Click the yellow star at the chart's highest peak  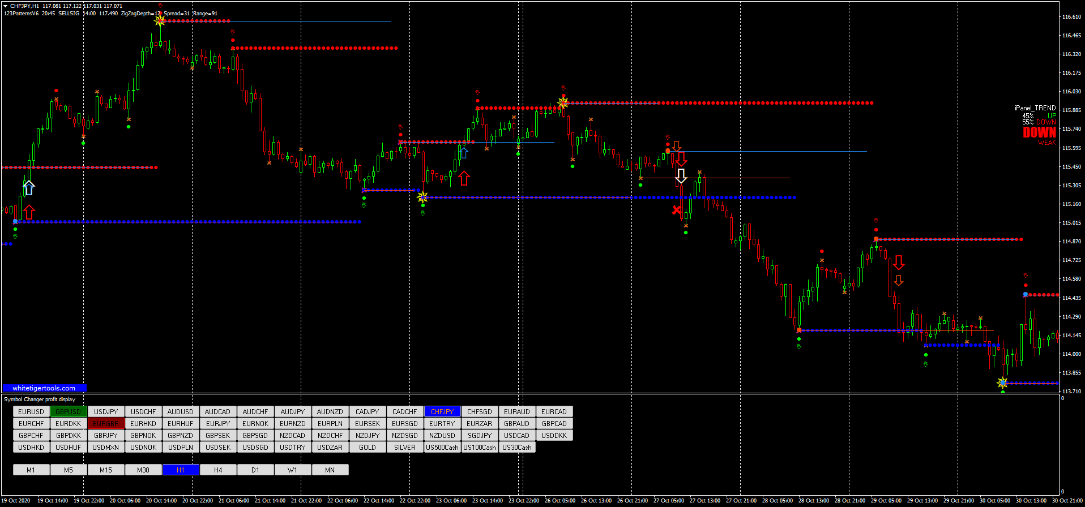tap(160, 21)
